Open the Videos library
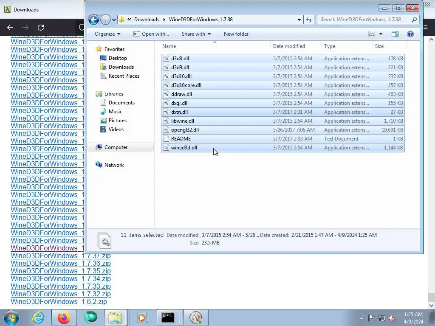Screen dimensions: 435x326 112,129
